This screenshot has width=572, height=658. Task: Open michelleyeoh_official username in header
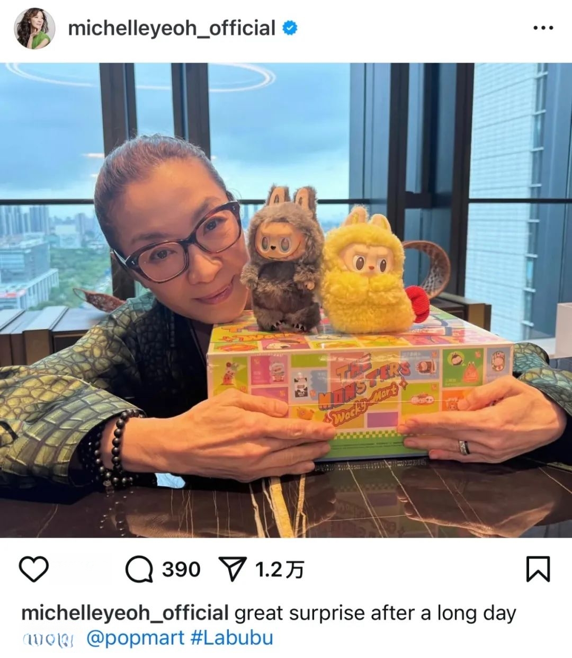pos(172,28)
